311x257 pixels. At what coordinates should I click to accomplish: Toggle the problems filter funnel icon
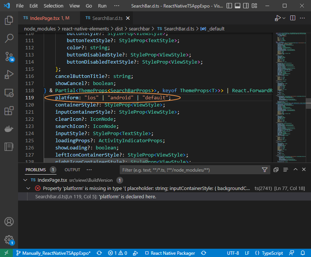[265, 170]
